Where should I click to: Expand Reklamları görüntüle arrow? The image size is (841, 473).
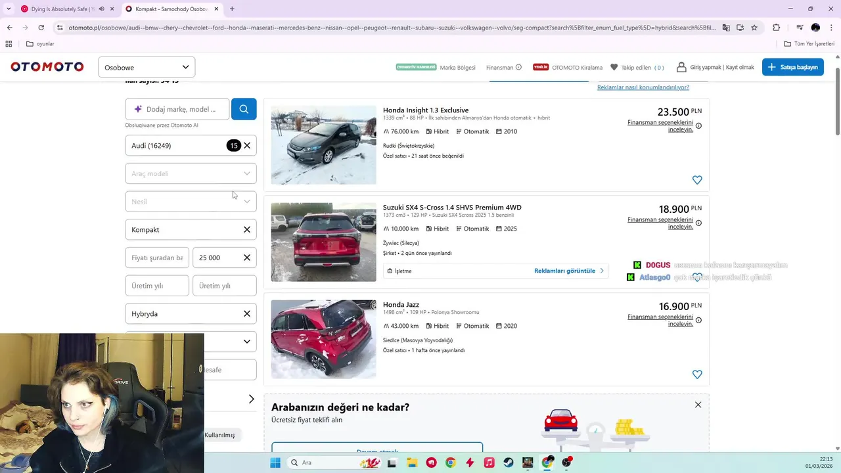click(x=601, y=271)
